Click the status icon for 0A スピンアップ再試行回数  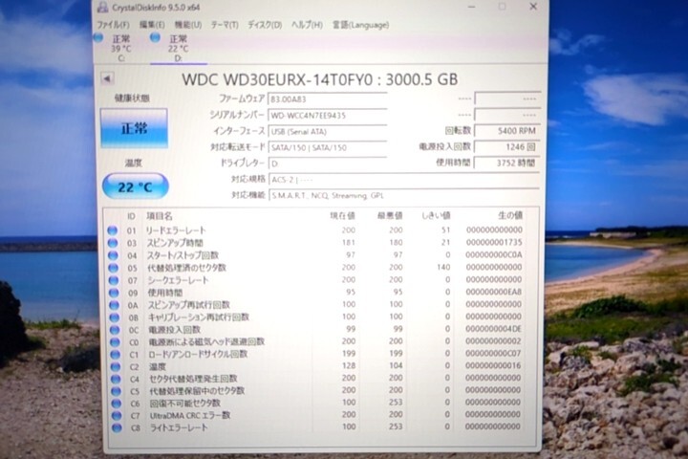[114, 305]
